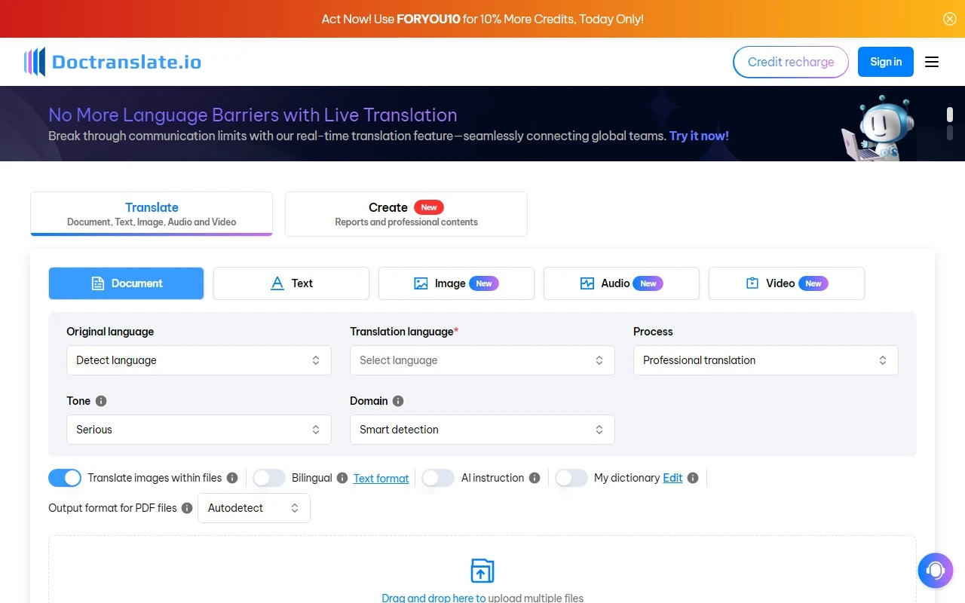Select the Audio translation tab

click(622, 283)
